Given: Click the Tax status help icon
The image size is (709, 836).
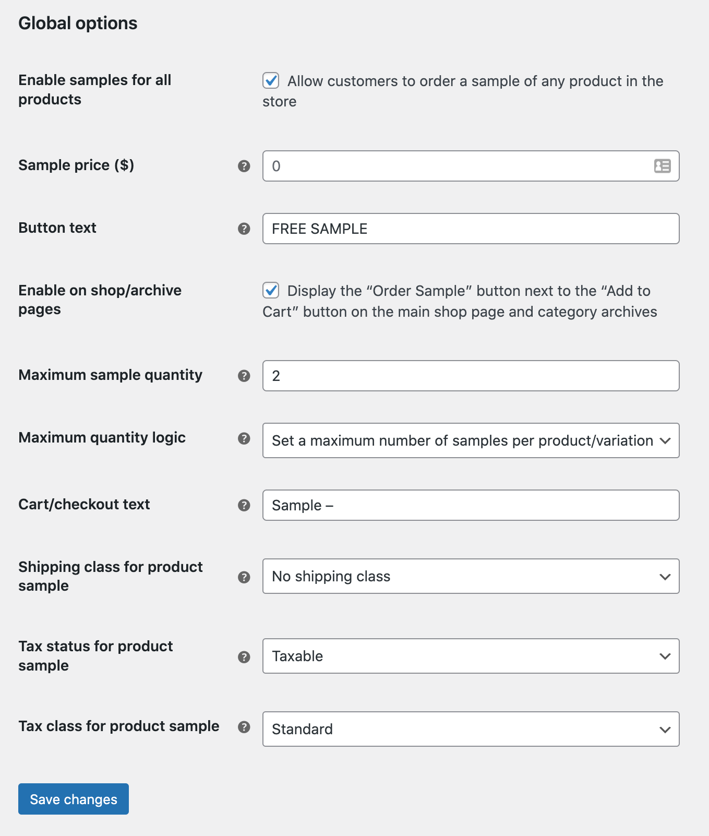Looking at the screenshot, I should click(244, 657).
